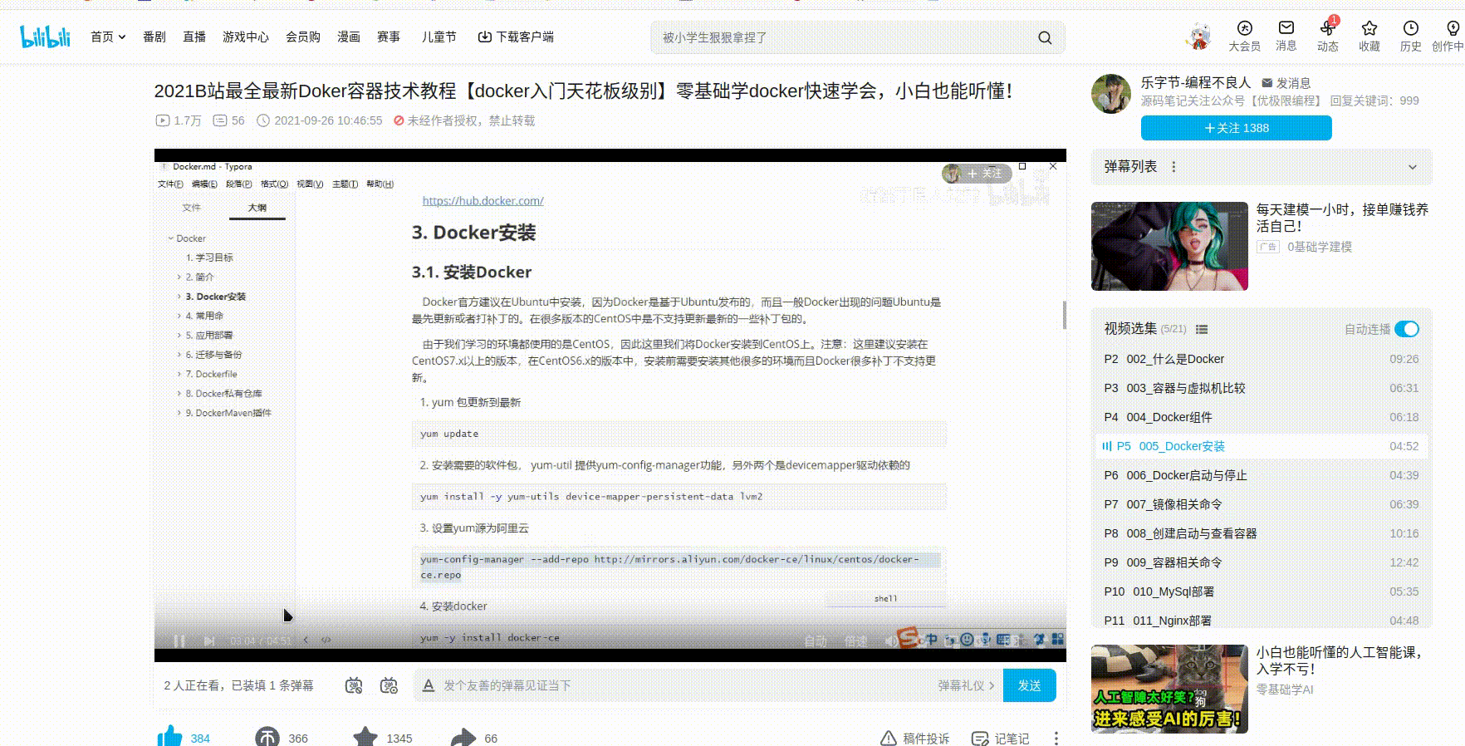Open the 倍速 playback speed menu

(855, 640)
